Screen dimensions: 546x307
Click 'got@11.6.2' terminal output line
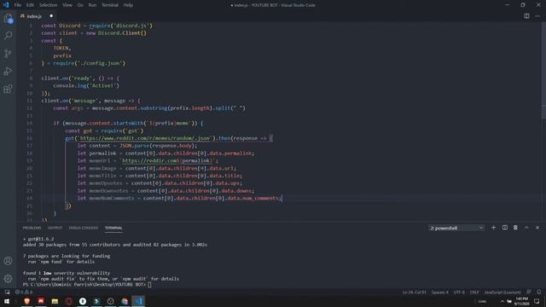[x=38, y=239]
